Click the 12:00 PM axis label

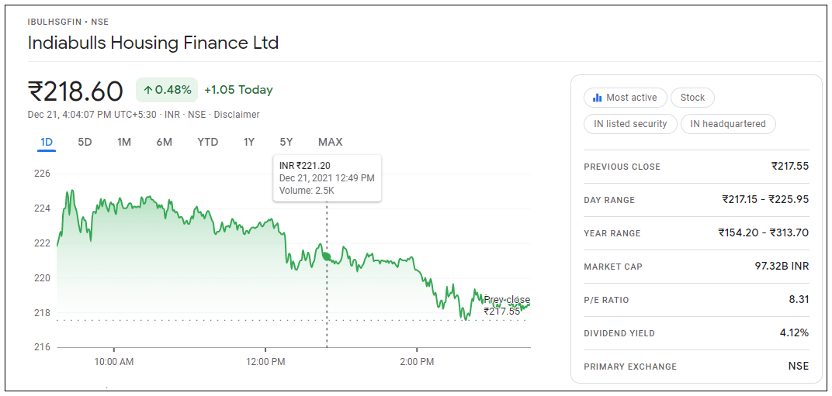[x=265, y=363]
